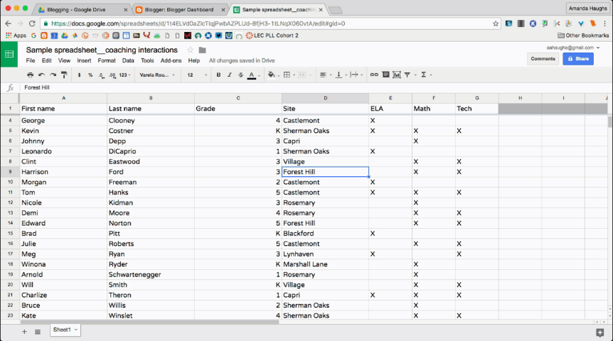Click the Grade header cell
Image resolution: width=613 pixels, height=341 pixels.
238,109
